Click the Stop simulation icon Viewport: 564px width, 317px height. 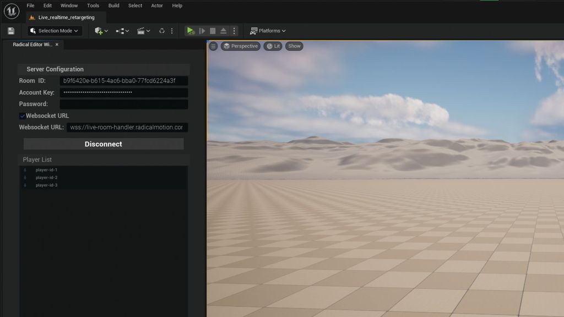tap(213, 30)
